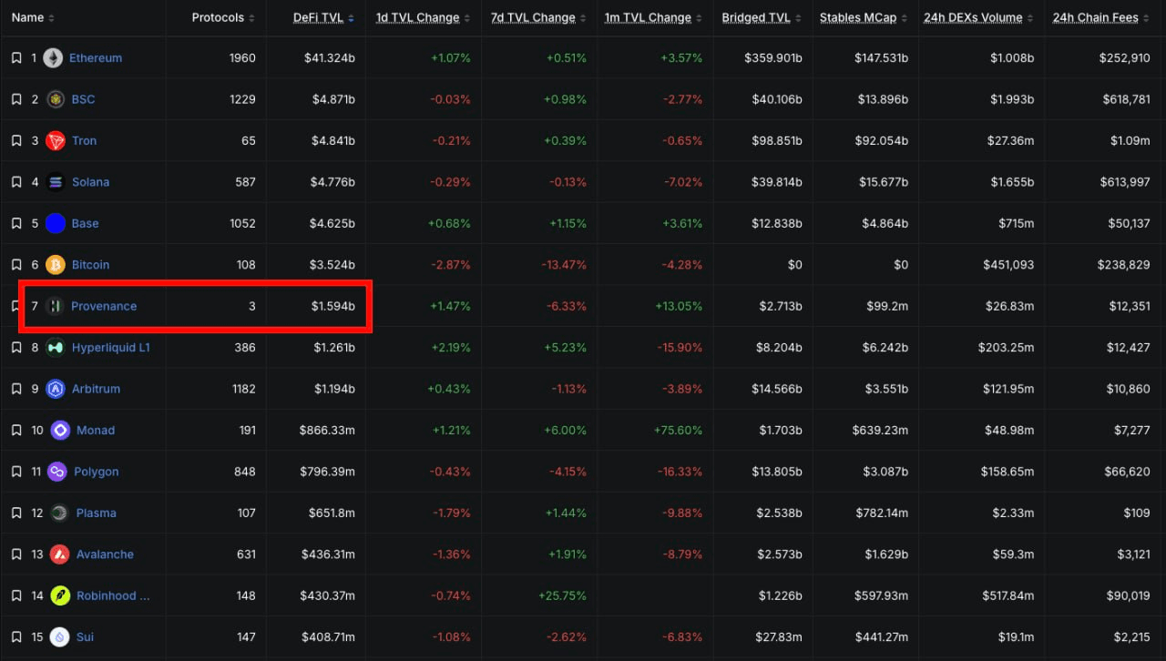Click the Plasma chain logo
The height and width of the screenshot is (661, 1166).
pos(59,514)
